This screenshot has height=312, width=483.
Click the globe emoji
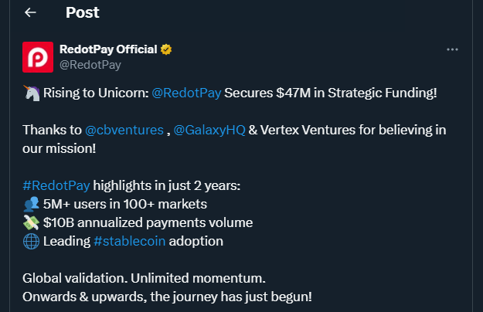pyautogui.click(x=31, y=241)
